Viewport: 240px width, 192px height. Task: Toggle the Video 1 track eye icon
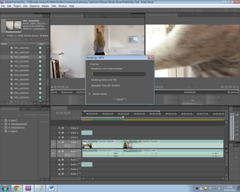point(59,142)
